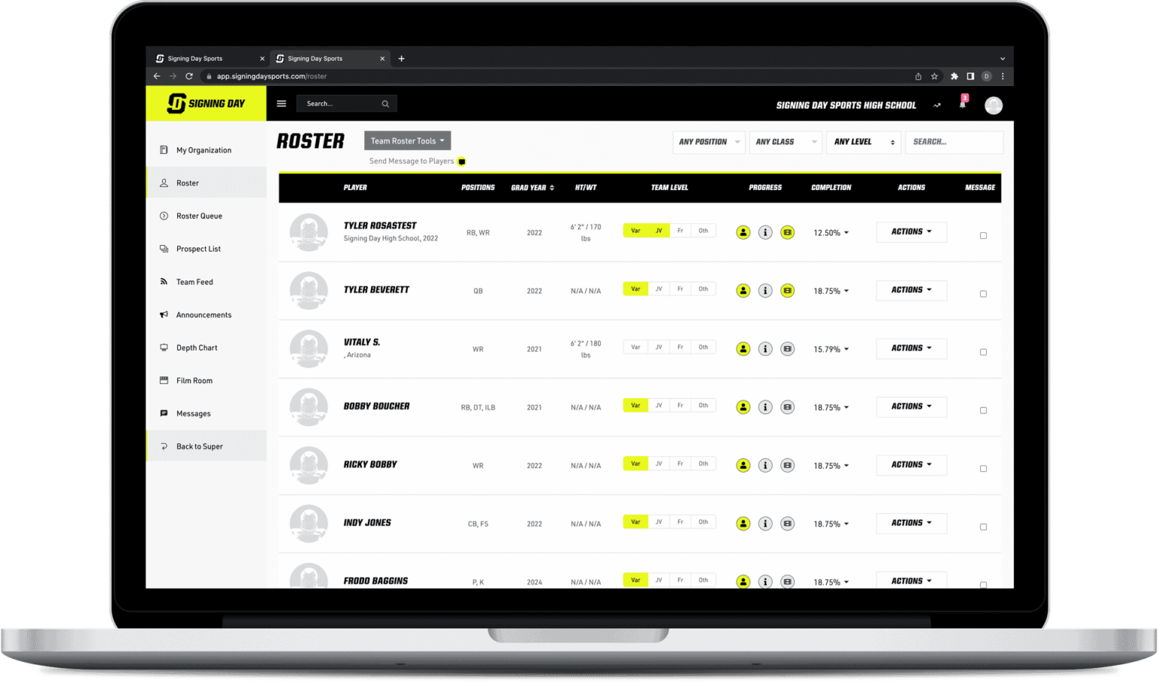This screenshot has width=1158, height=683.
Task: Open Actions dropdown for Ricky Bobby
Action: 911,465
